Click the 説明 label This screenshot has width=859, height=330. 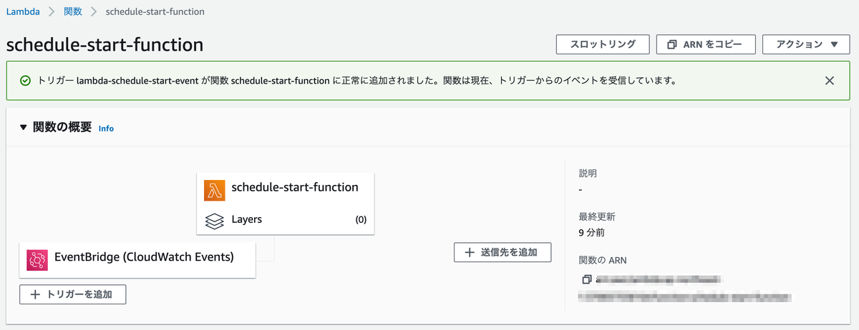point(588,173)
